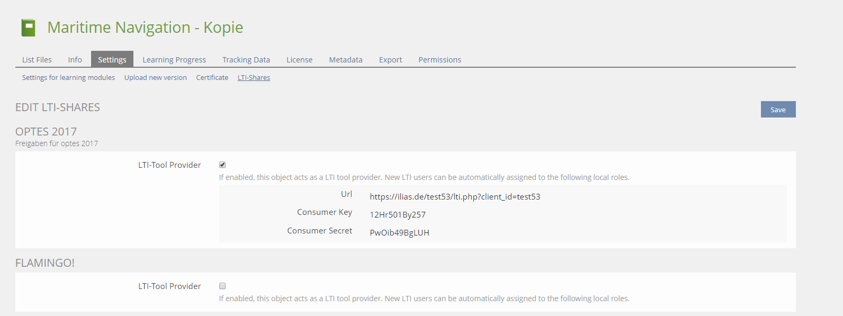Switch to the Info tab
Screen dimensions: 843x316
pos(75,60)
